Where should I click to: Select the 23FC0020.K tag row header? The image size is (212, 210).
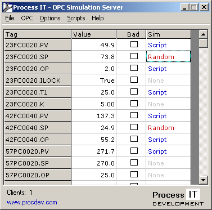38,104
